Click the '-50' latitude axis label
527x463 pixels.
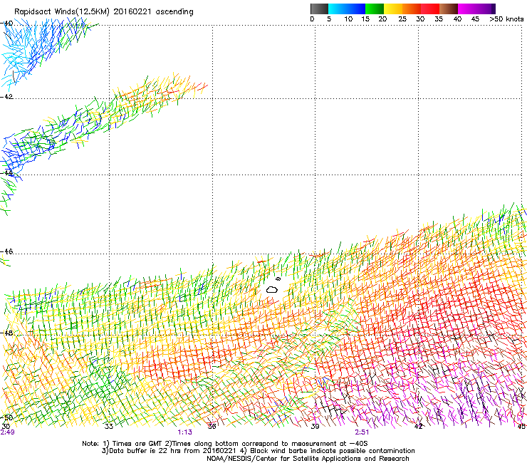click(6, 417)
